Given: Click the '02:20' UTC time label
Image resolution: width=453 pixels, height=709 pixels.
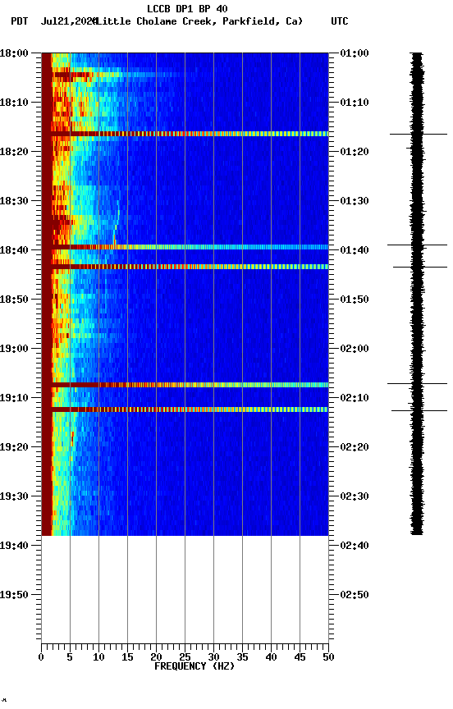Looking at the screenshot, I should (x=355, y=448).
